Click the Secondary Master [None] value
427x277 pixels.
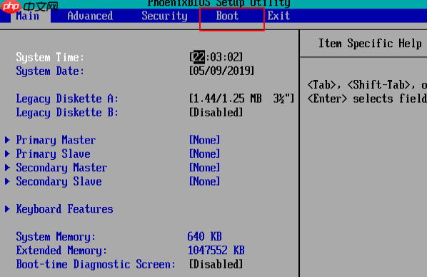[x=204, y=168]
